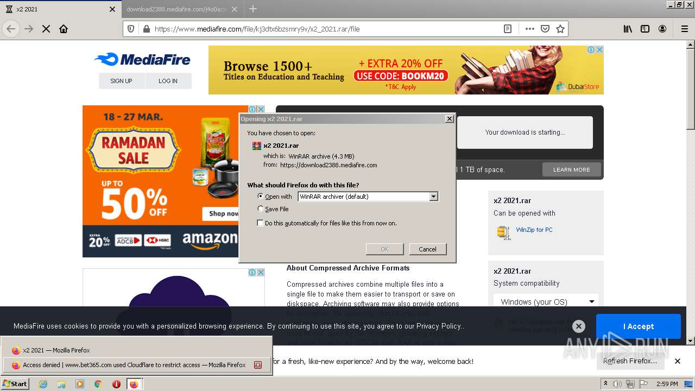
Task: Open Windows Start menu
Action: click(15, 384)
